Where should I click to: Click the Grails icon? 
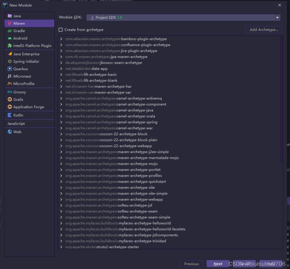[x=10, y=99]
